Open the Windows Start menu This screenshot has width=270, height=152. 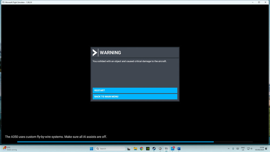coord(91,148)
